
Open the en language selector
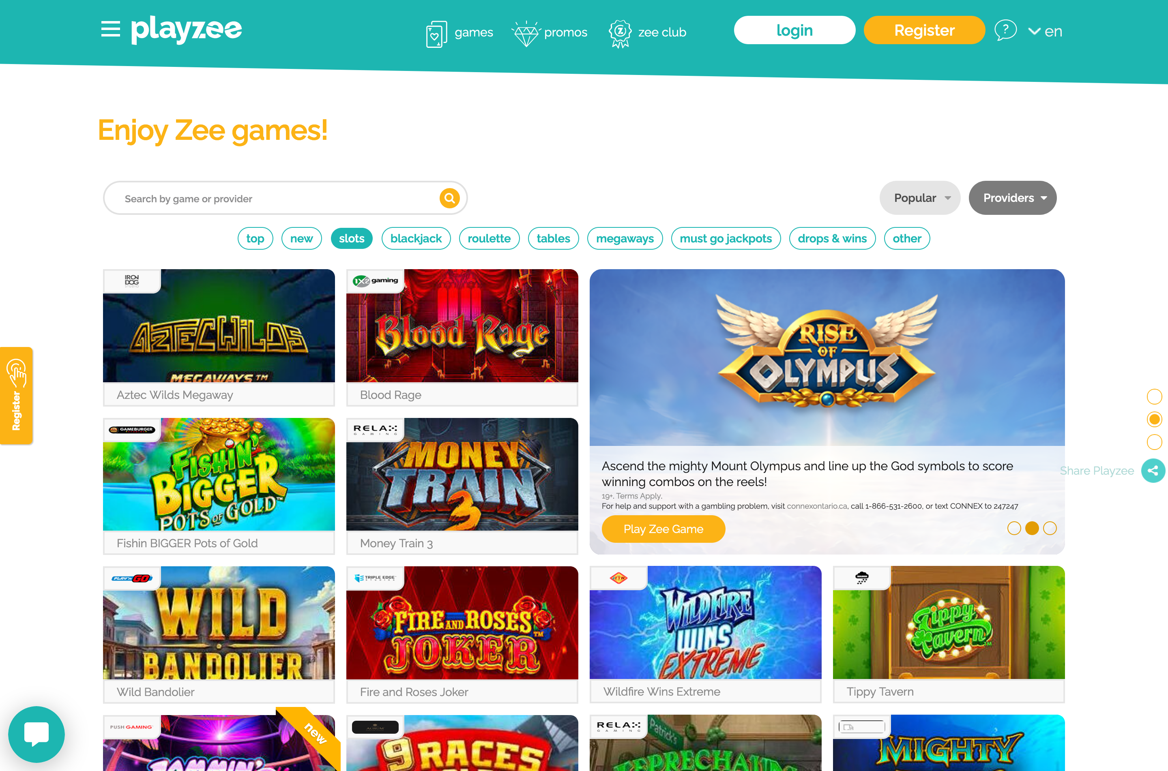[x=1045, y=32]
